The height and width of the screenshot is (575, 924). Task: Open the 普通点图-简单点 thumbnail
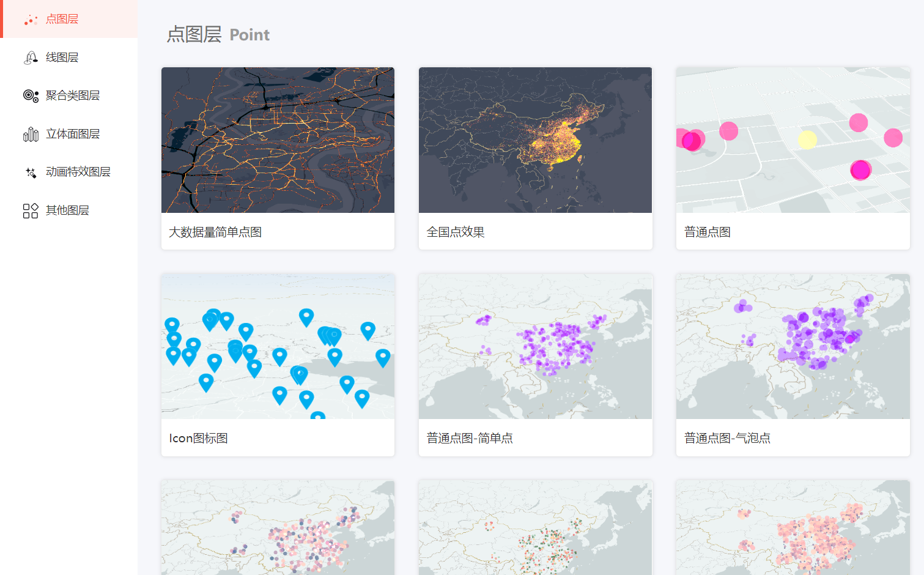(x=535, y=346)
